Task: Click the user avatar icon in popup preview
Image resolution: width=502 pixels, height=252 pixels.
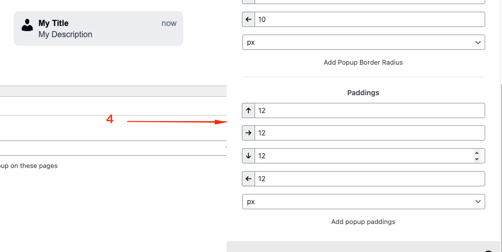Action: click(x=27, y=25)
